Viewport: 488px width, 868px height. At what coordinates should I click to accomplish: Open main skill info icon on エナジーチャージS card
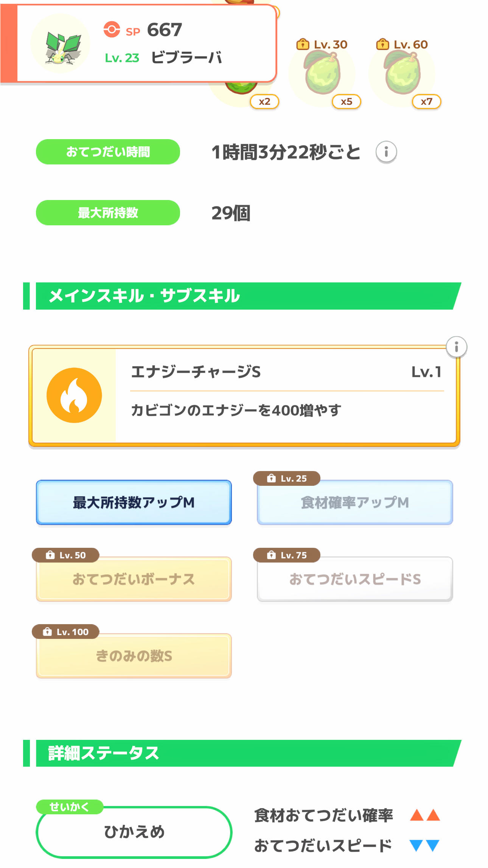point(456,347)
